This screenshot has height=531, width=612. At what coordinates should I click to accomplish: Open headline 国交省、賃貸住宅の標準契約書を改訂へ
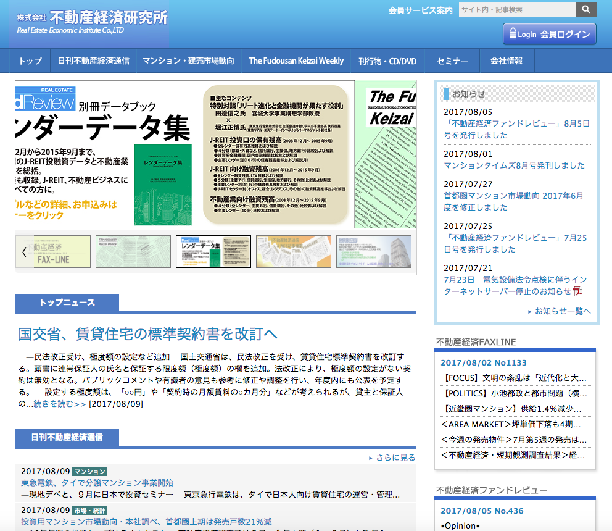[148, 334]
